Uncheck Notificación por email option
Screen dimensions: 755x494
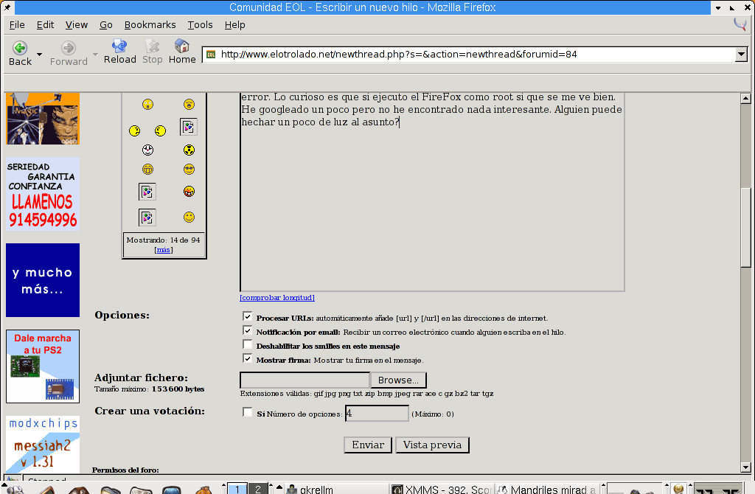[248, 330]
